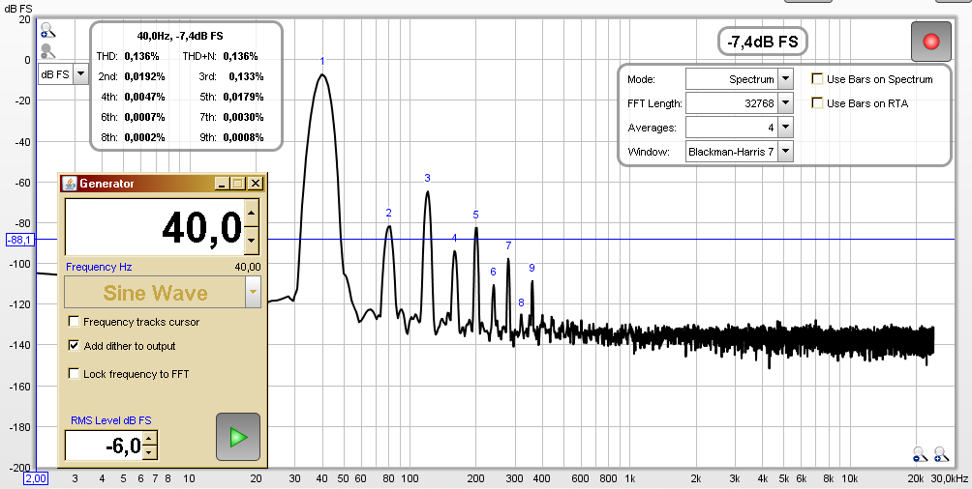The width and height of the screenshot is (972, 489).
Task: Open the Sine Wave signal type dropdown
Action: [x=253, y=292]
